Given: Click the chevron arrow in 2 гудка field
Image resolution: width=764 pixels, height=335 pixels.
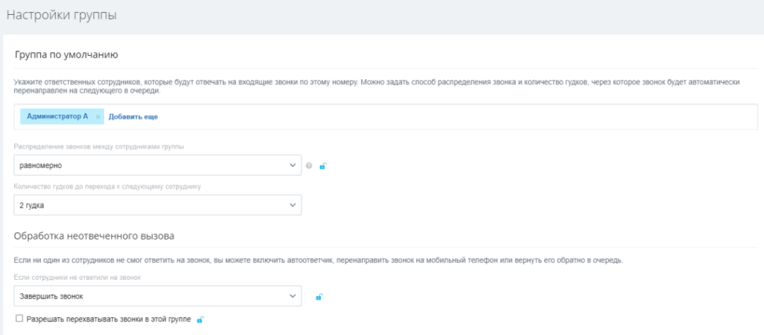Looking at the screenshot, I should [x=292, y=205].
